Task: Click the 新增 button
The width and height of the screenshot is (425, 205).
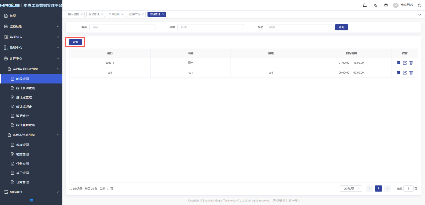Action: [x=75, y=42]
